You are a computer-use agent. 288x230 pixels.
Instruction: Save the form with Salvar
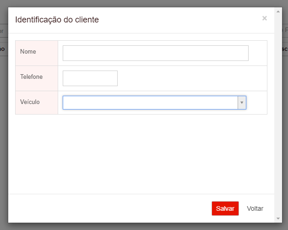(x=225, y=208)
